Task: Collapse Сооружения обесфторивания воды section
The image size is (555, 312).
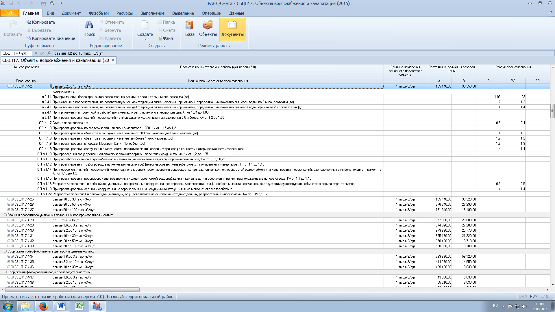Action: tap(5, 251)
